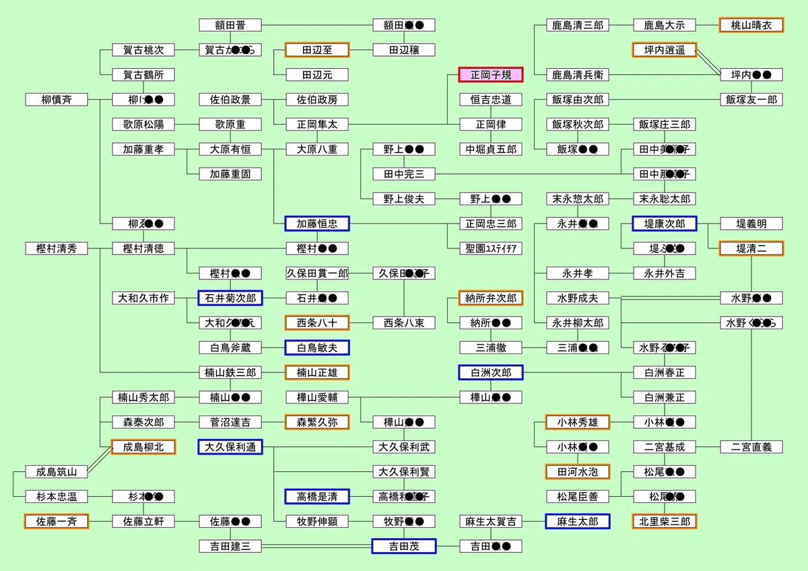The height and width of the screenshot is (571, 808).
Task: Click the orange-bordered 成島柳北 box
Action: 143,448
